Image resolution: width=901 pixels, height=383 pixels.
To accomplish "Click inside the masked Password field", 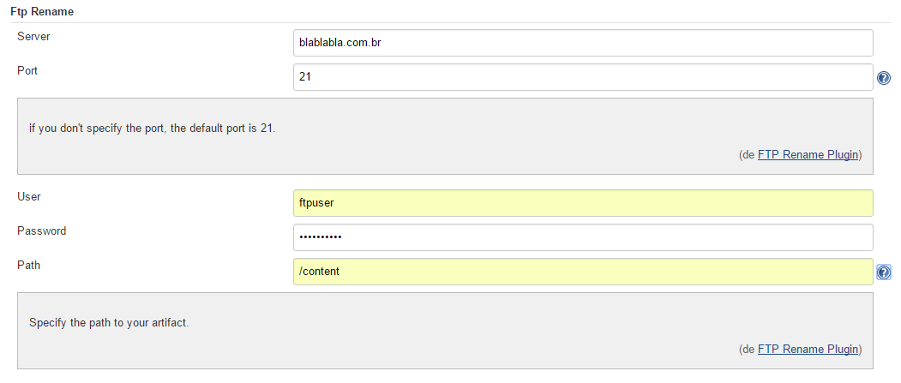I will click(x=583, y=237).
